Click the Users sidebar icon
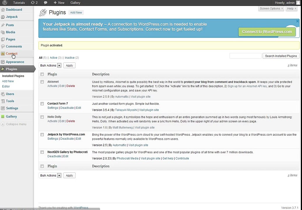The width and height of the screenshot is (302, 210). coord(3,94)
